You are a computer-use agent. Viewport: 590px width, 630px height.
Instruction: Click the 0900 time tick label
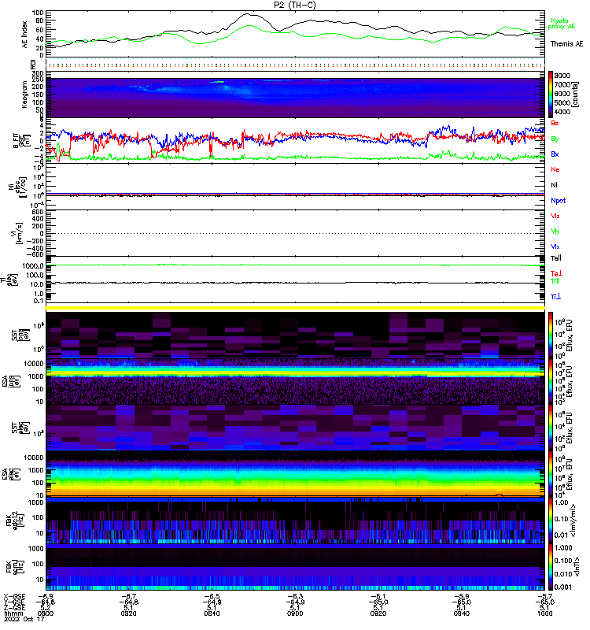(295, 613)
